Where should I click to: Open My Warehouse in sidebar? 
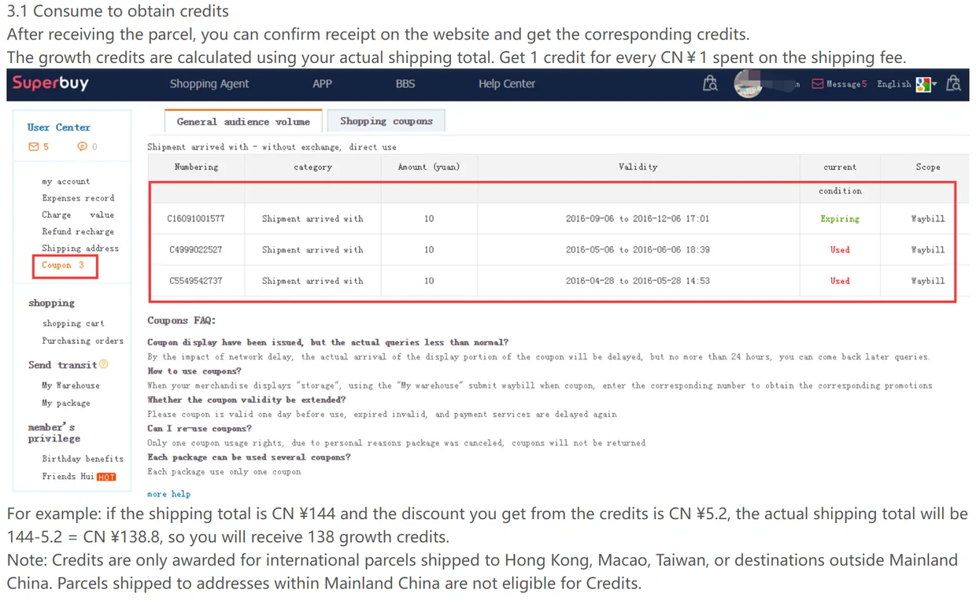click(x=71, y=385)
